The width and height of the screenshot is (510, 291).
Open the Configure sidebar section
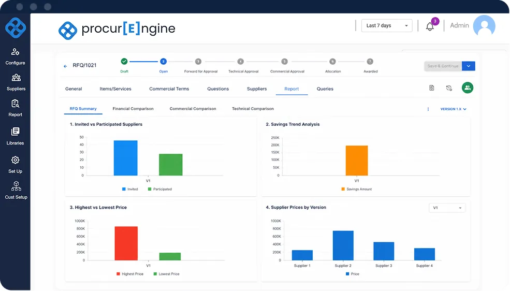[16, 56]
